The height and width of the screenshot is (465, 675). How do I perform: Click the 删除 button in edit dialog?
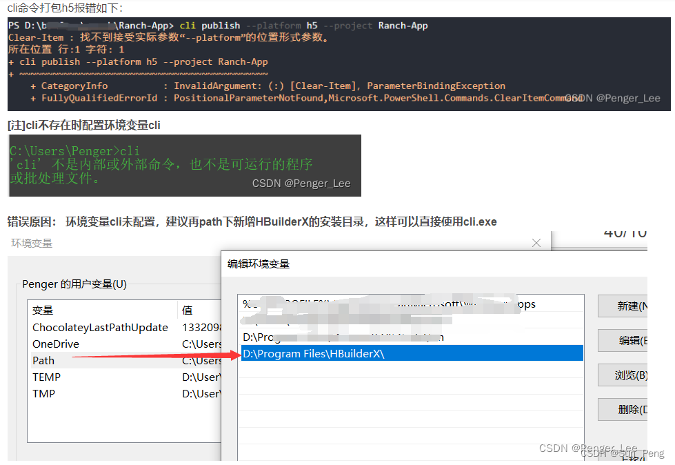coord(623,409)
